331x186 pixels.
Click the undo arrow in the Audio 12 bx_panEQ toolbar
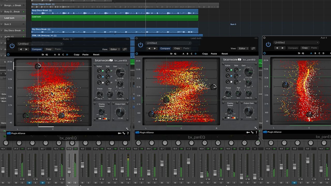click(43, 55)
